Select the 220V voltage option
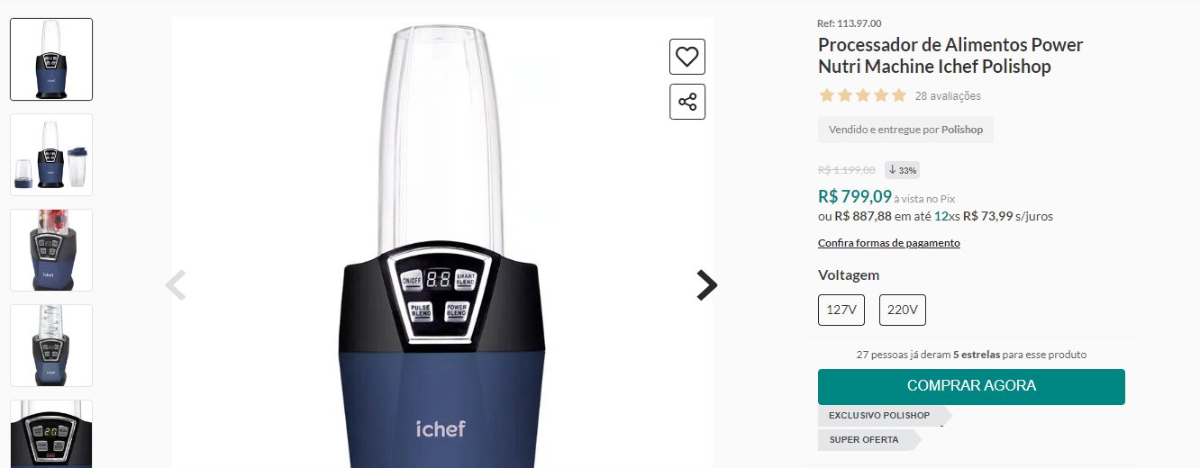Viewport: 1200px width, 468px height. [x=903, y=310]
